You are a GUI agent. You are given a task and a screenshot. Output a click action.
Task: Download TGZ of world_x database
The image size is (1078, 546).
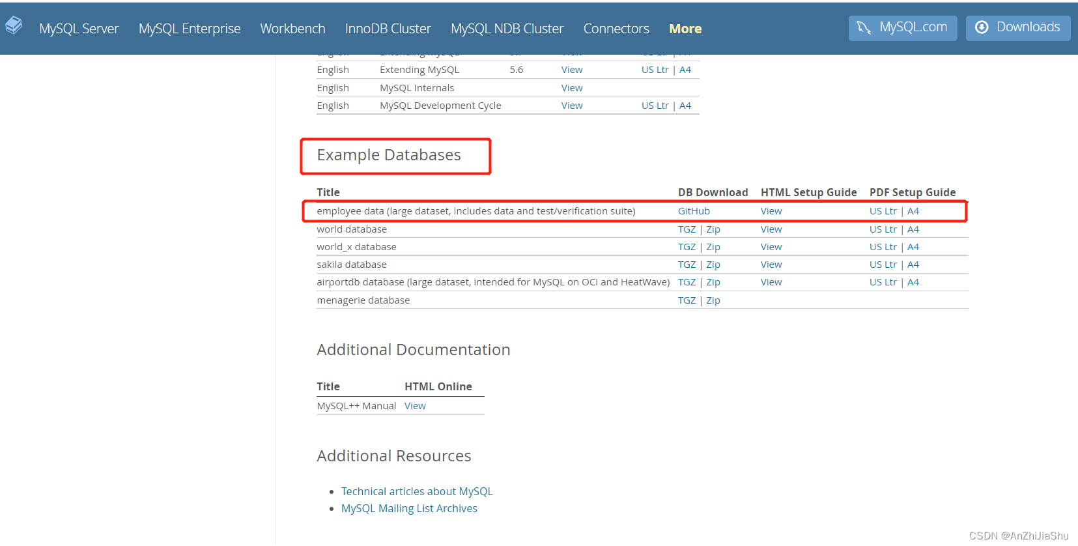tap(687, 247)
